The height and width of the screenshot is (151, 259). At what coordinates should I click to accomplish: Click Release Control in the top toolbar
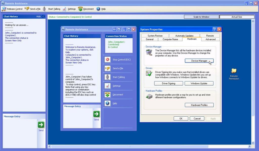[x=12, y=9]
